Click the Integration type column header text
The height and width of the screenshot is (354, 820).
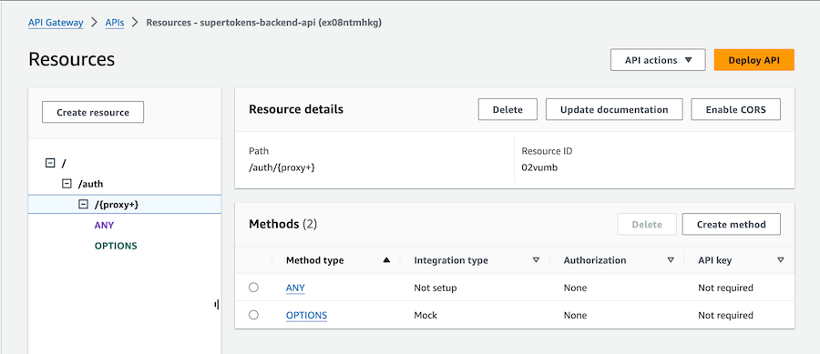click(x=451, y=260)
